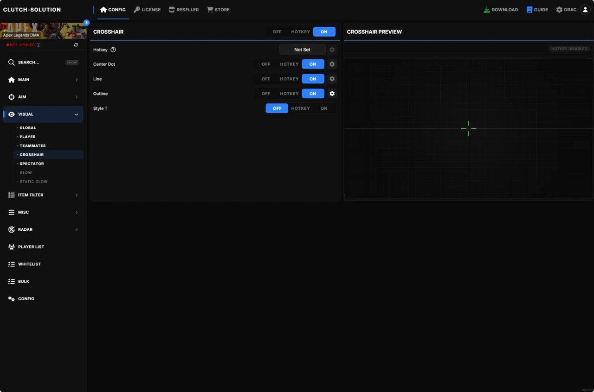Viewport: 594px width, 392px height.
Task: Open the Radar settings
Action: (x=11, y=229)
